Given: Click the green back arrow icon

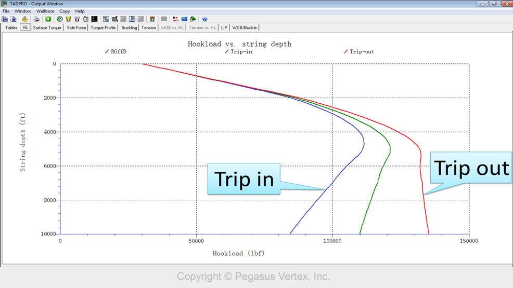Looking at the screenshot, I should [x=48, y=19].
